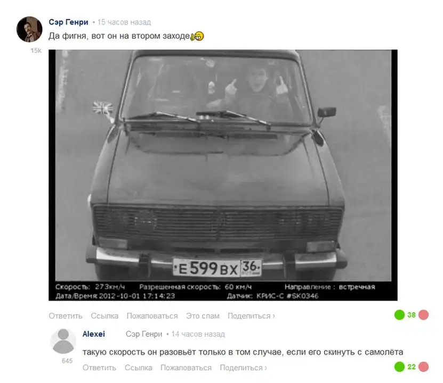This screenshot has width=443, height=383.
Task: Jump to parent comment via gray Сэр Генри mention
Action: pyautogui.click(x=144, y=334)
